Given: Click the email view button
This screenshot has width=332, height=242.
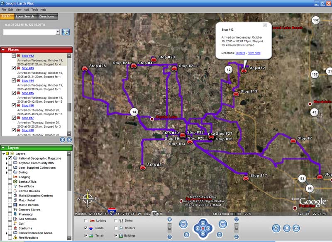Looking at the screenshot, I should pos(296,228).
